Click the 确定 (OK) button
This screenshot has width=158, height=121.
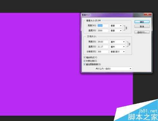[x=142, y=22]
